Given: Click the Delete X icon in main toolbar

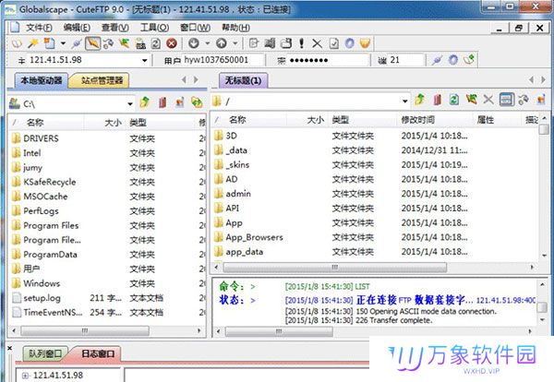Looking at the screenshot, I should click(x=317, y=43).
